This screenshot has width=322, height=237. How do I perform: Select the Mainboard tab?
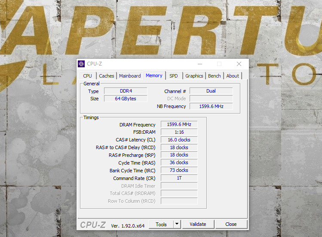130,76
